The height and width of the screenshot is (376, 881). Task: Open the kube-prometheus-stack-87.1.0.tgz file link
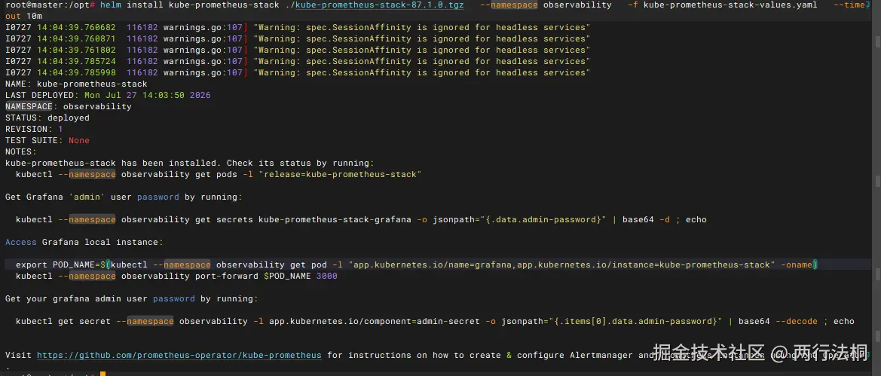click(380, 5)
